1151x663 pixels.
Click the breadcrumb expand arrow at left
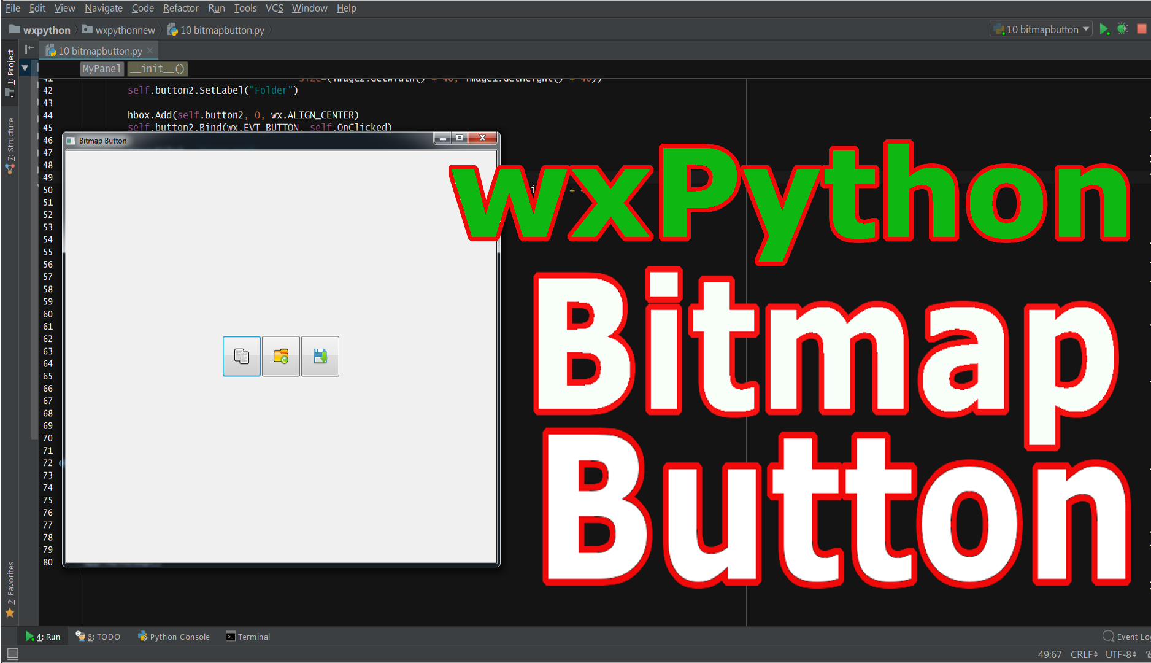click(x=25, y=68)
